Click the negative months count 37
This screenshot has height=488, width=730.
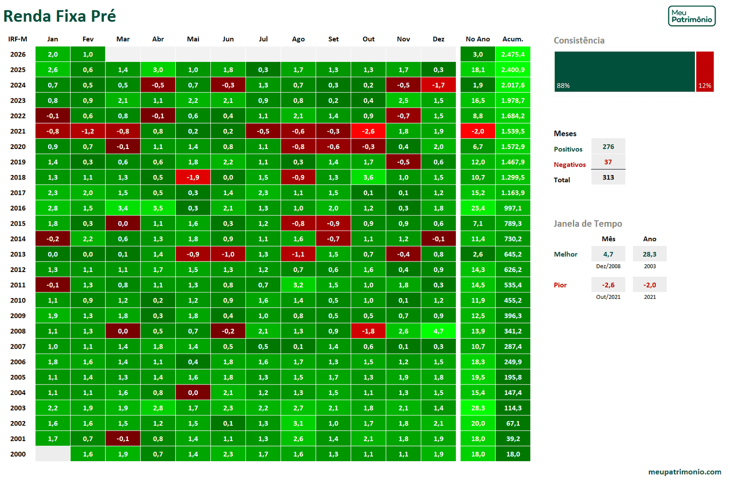point(608,162)
